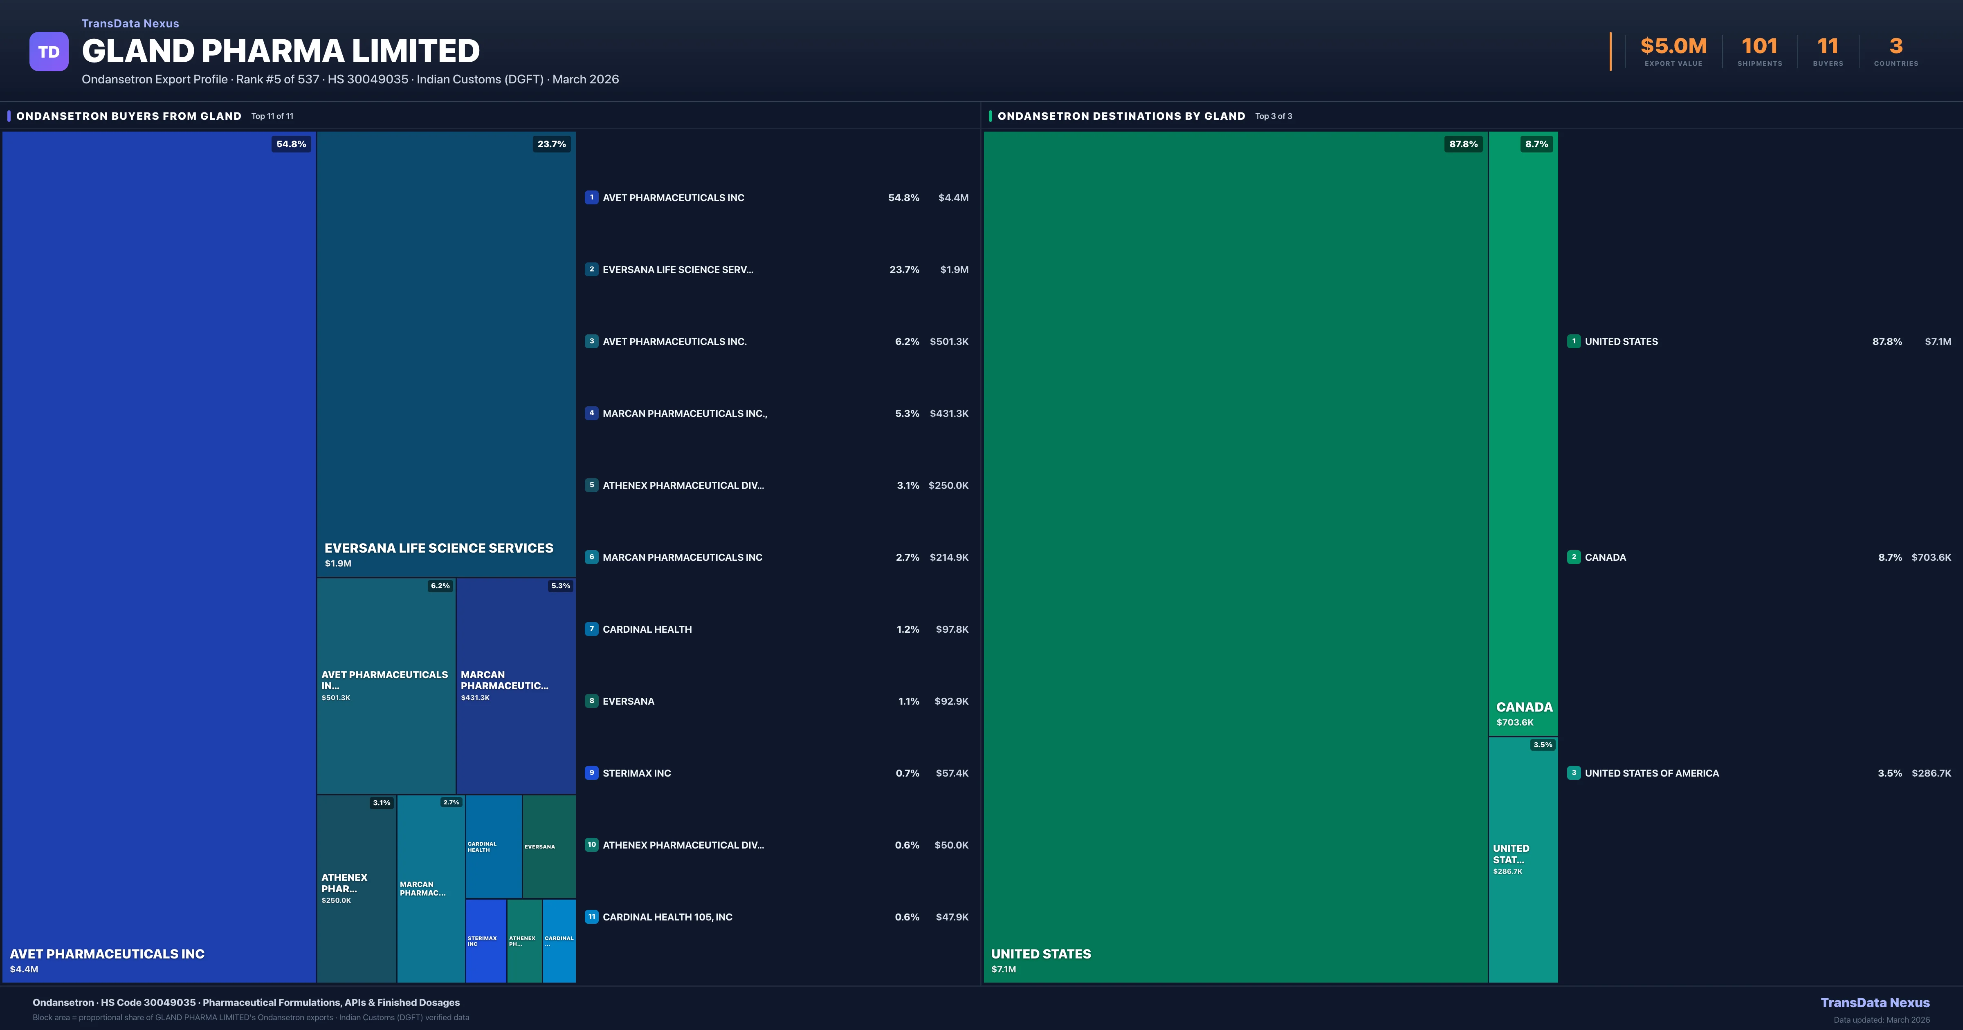Click rank badge 2 beside Eversana Life Science

(x=591, y=269)
